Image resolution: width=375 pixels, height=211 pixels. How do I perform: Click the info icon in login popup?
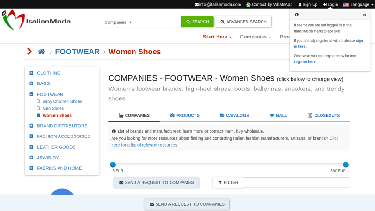coord(297,15)
